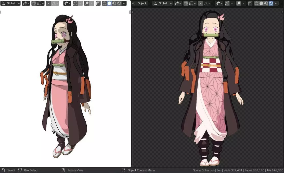The image size is (284, 173).
Task: Toggle gizmos in left viewport
Action: coord(75,3)
